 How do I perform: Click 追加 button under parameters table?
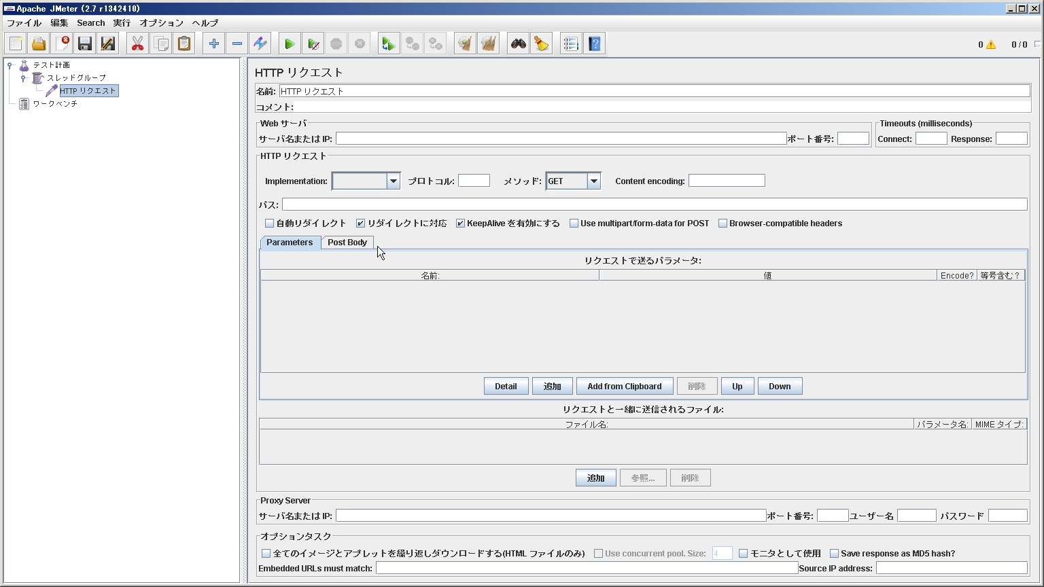pyautogui.click(x=552, y=387)
